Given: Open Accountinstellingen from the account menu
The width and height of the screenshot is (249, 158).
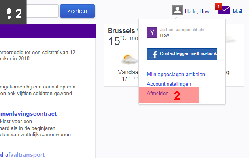Looking at the screenshot, I should coord(169,84).
